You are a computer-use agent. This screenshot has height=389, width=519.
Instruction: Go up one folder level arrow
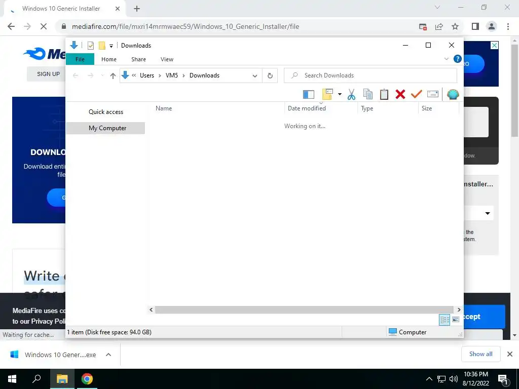click(x=113, y=76)
